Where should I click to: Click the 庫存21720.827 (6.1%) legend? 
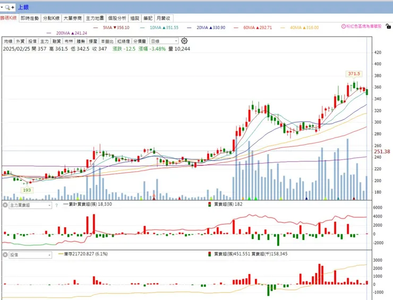(83, 254)
